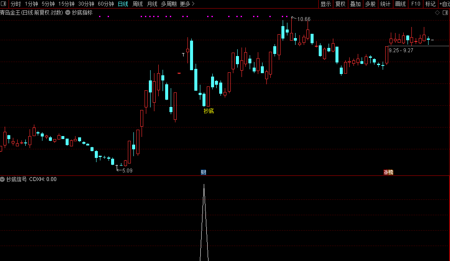Click the diamond marker icon at top right
This screenshot has height=261, width=450.
[x=438, y=12]
